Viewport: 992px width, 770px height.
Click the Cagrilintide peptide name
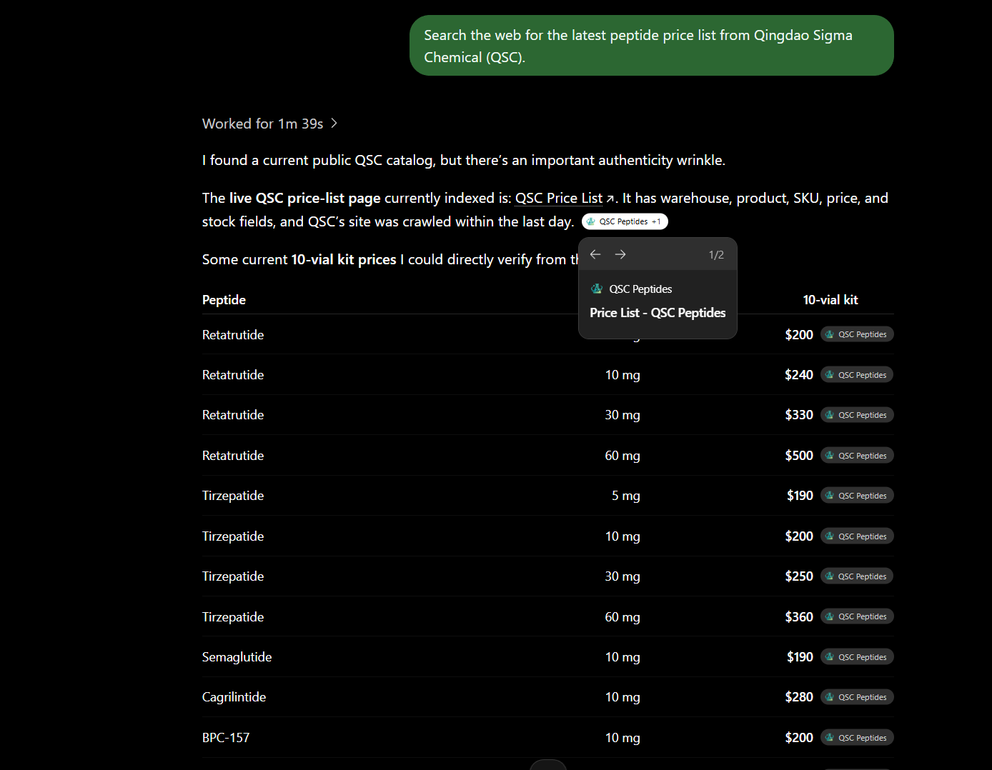tap(234, 697)
